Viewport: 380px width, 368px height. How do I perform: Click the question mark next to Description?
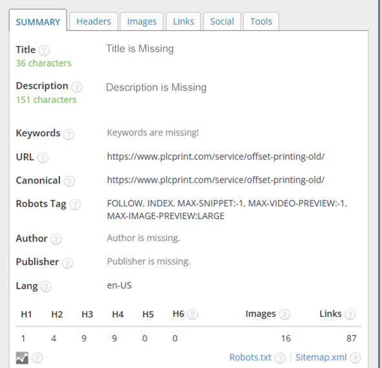click(x=77, y=87)
